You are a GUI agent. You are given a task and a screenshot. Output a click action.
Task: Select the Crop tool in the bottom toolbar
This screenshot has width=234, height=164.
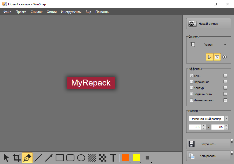coord(17,158)
